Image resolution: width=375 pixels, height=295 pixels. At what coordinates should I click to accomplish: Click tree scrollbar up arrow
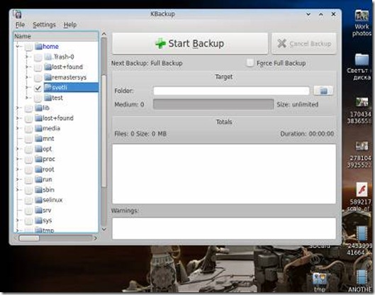[104, 34]
